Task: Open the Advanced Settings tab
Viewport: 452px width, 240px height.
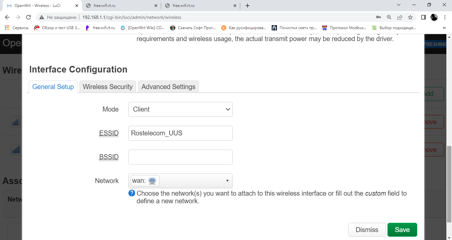Action: pyautogui.click(x=168, y=87)
